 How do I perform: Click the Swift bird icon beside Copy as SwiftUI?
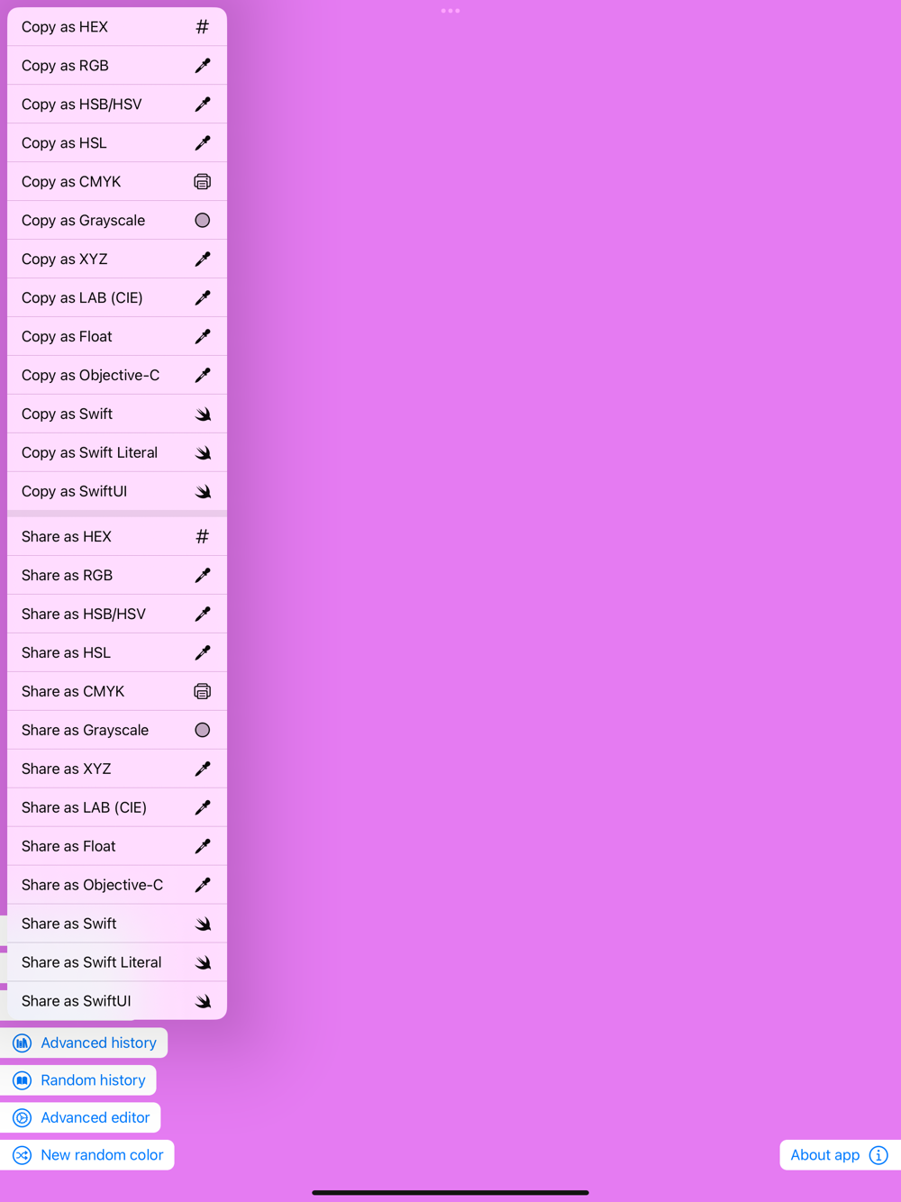tap(203, 492)
